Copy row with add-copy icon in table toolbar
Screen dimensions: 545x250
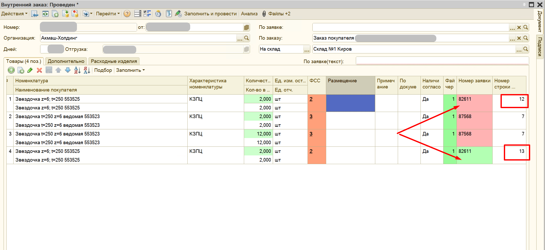coord(21,70)
